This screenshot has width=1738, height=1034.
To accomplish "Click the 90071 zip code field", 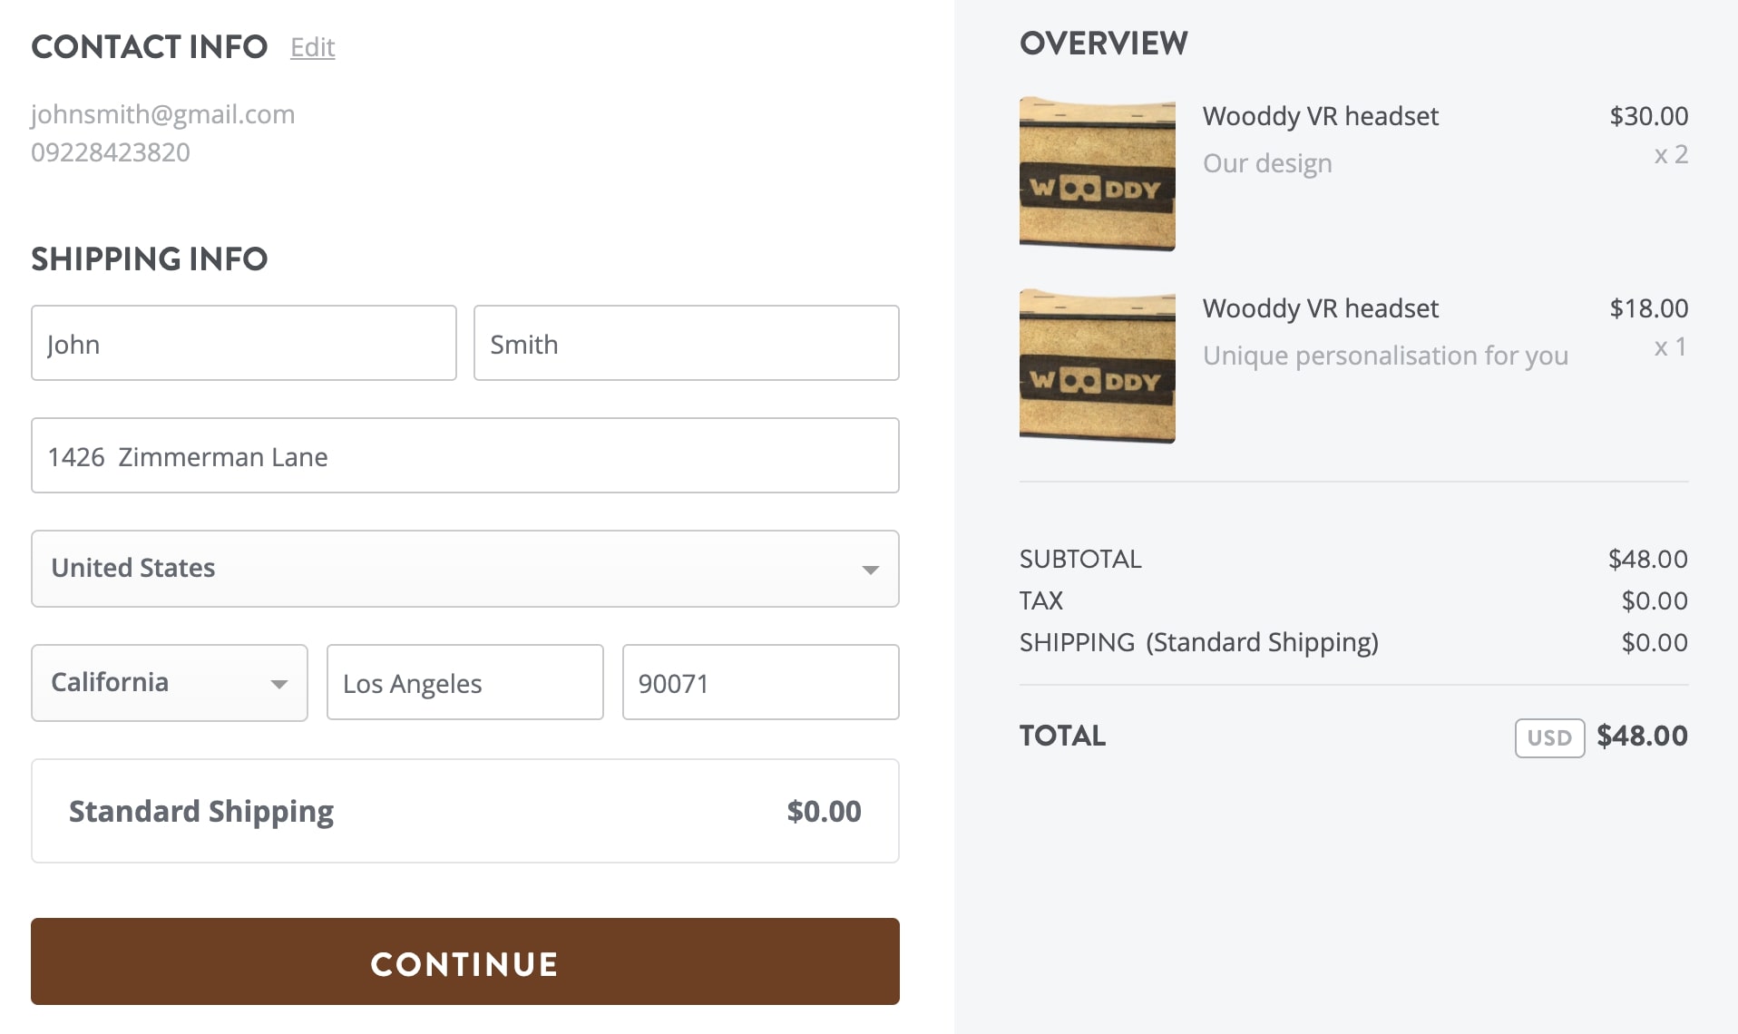I will click(x=760, y=682).
